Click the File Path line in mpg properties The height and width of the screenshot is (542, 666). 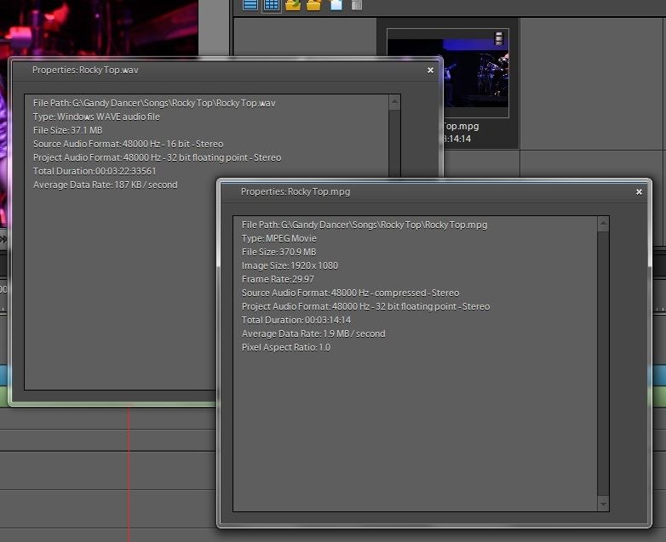(365, 225)
